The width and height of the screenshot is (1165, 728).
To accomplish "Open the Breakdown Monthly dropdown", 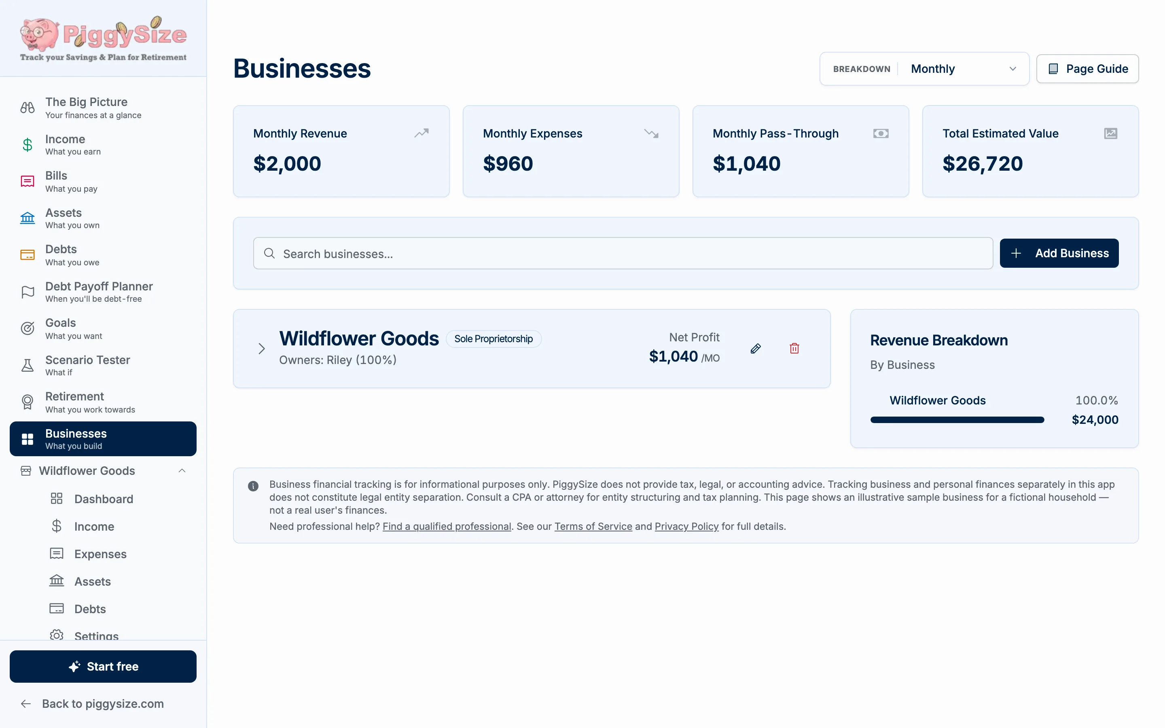I will pyautogui.click(x=924, y=69).
